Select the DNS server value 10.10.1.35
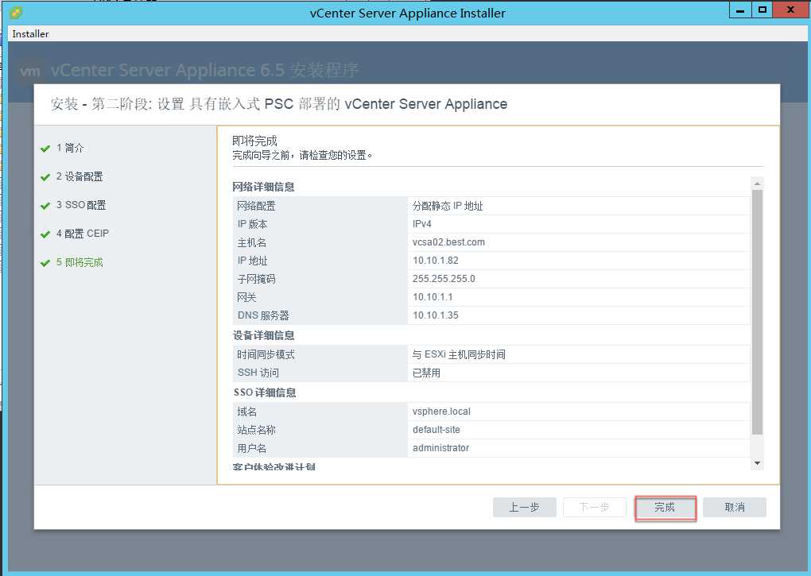This screenshot has width=811, height=576. coord(436,315)
